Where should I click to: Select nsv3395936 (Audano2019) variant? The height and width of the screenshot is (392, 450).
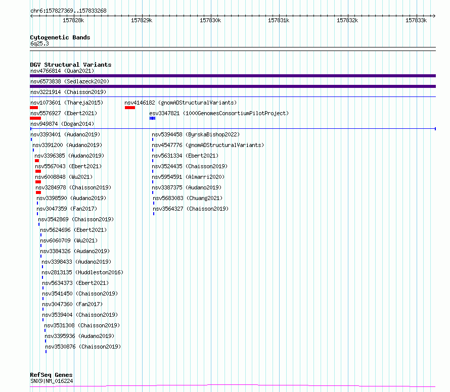(x=79, y=336)
